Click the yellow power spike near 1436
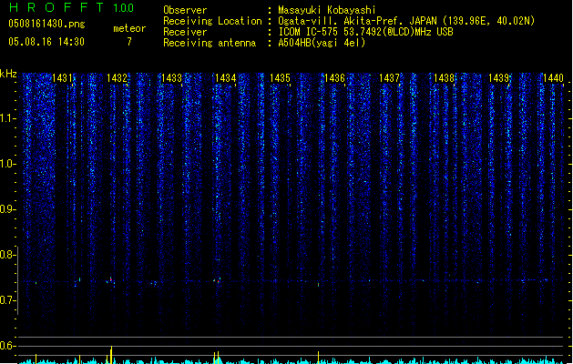 point(318,358)
